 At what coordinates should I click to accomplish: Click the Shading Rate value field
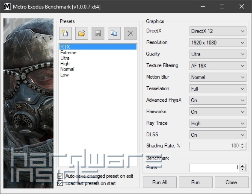215,146
